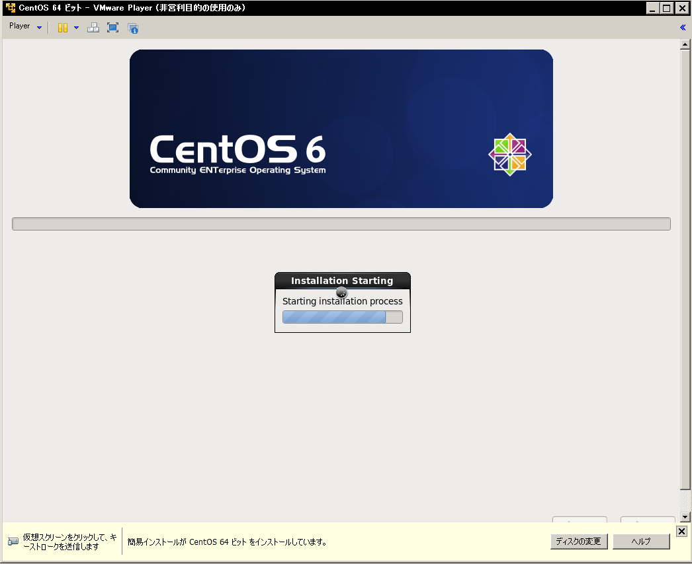The height and width of the screenshot is (564, 692).
Task: Click the Starting installation process progress bar
Action: click(x=343, y=317)
